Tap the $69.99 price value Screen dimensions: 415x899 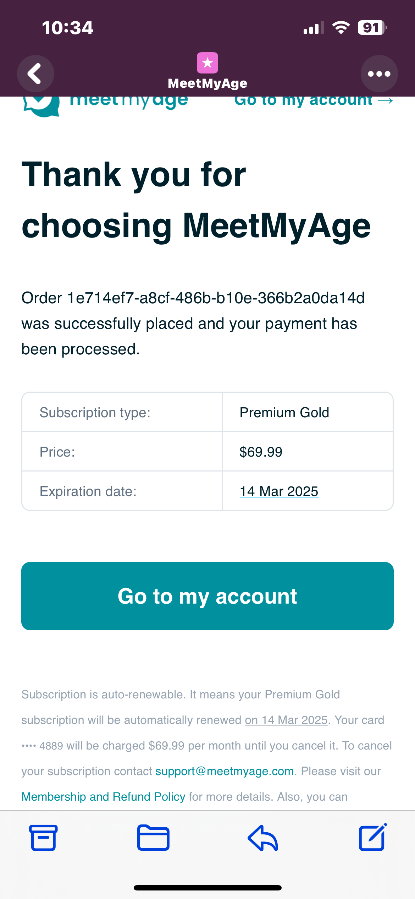click(261, 452)
